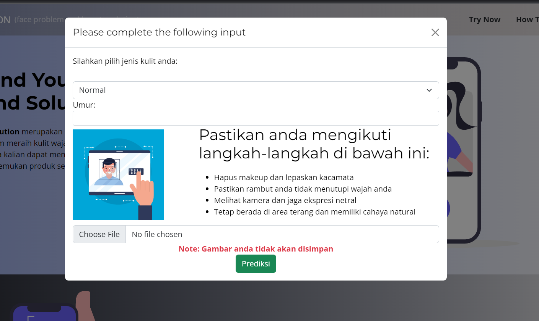Screen dimensions: 539x321
Task: Click inside the Umur input field
Action: [x=256, y=118]
